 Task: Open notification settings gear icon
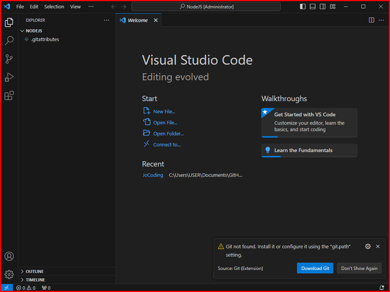(x=368, y=246)
